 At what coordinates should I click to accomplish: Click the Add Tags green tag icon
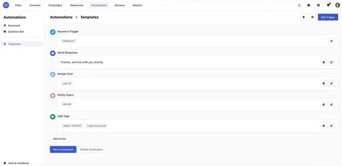click(x=53, y=117)
